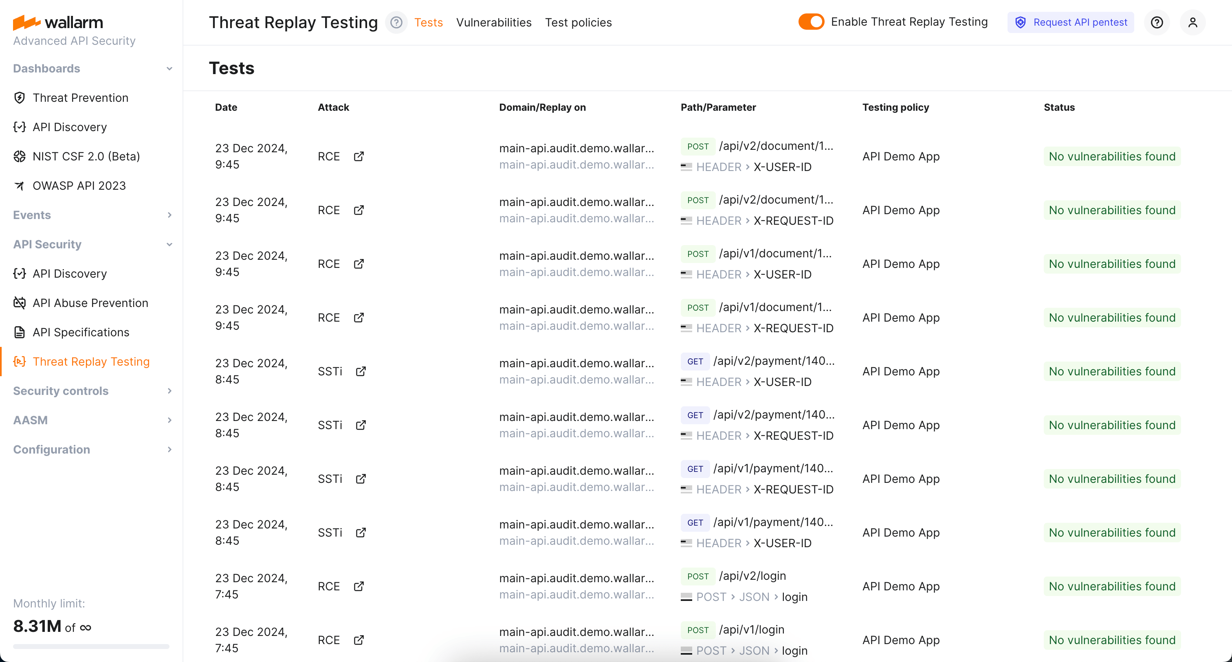Click the API Abuse Prevention bot icon
Screen dimensions: 1232x662
(x=20, y=303)
